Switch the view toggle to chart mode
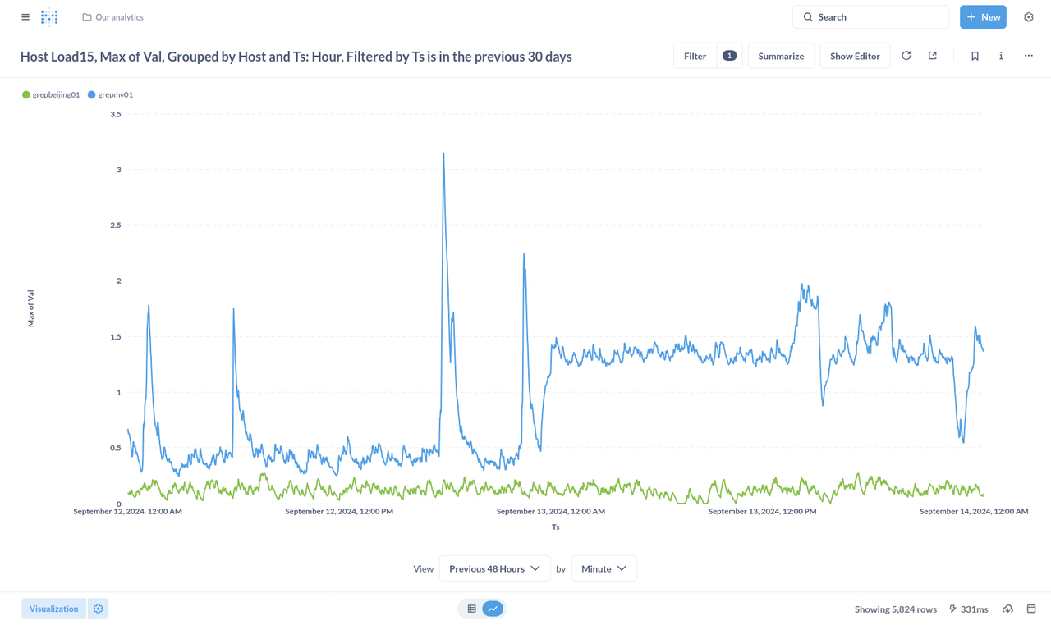This screenshot has height=625, width=1051. point(492,609)
